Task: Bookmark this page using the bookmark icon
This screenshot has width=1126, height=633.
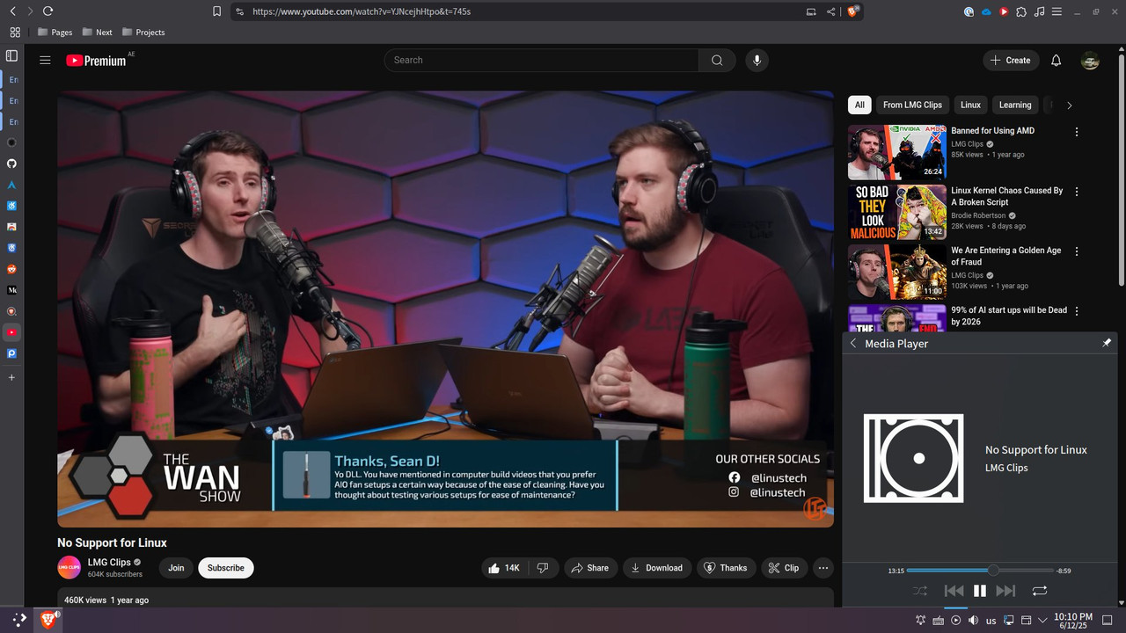Action: click(x=217, y=11)
